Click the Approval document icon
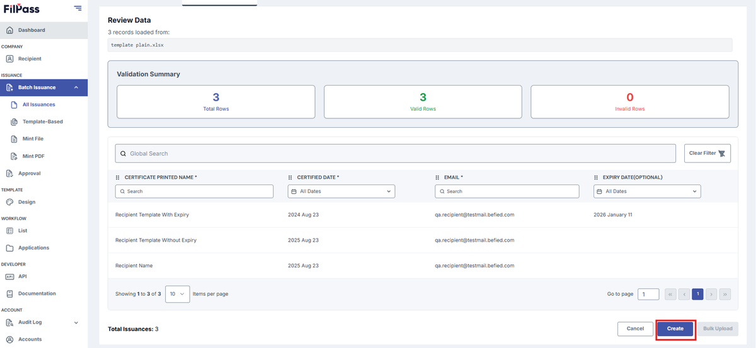This screenshot has width=756, height=348. [x=9, y=173]
